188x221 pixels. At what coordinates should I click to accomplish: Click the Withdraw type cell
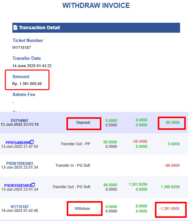[x=82, y=209]
